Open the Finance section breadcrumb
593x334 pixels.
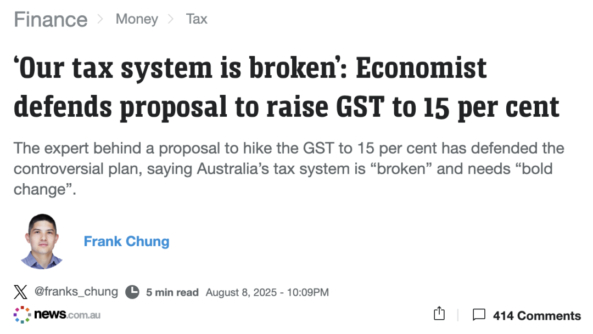[51, 20]
